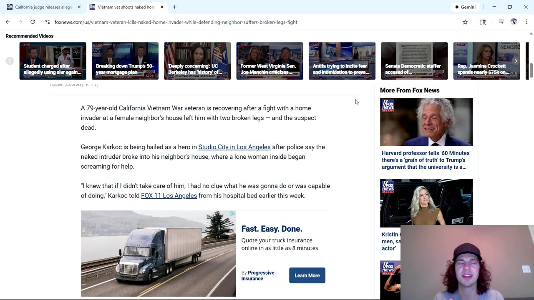Viewport: 534px width, 300px height.
Task: Show previous recommended videos with left arrow
Action: [x=10, y=61]
